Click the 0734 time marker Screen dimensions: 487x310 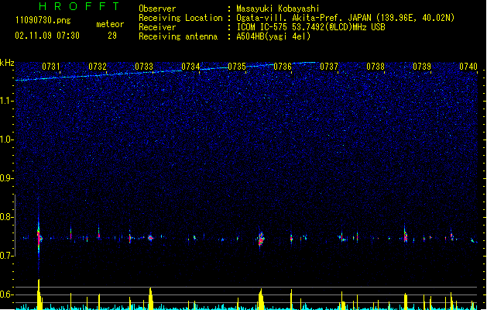(190, 67)
